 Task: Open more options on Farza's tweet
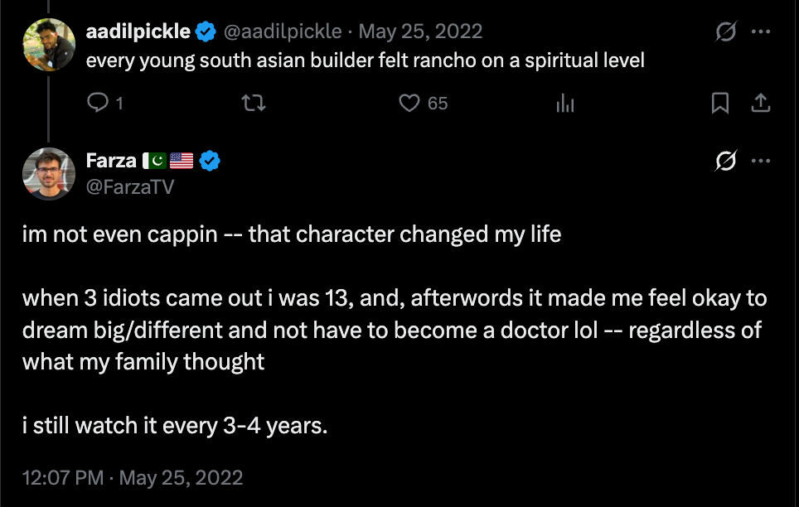click(x=760, y=161)
